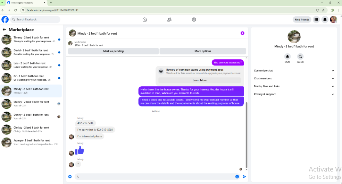Open Chrome three-dot menu
Viewport: 342px width, 184px height.
[339, 10]
